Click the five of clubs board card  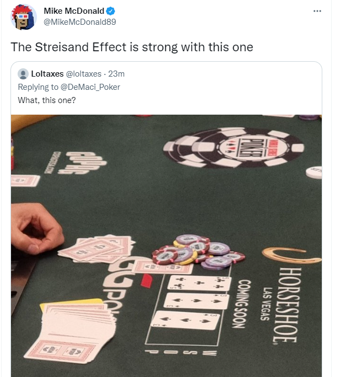[199, 283]
